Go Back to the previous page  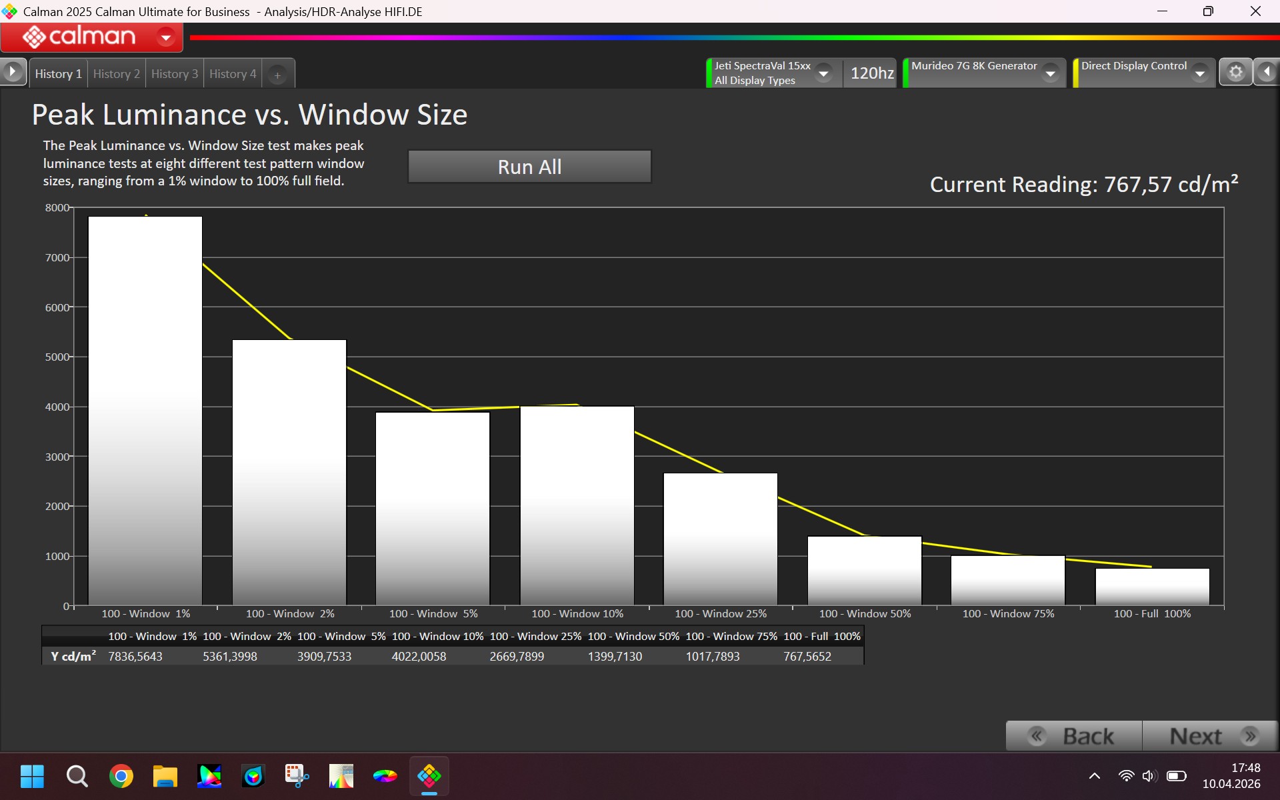(1074, 736)
